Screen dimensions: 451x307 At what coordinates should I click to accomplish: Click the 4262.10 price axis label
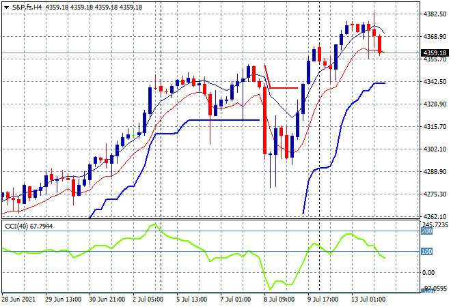435,216
